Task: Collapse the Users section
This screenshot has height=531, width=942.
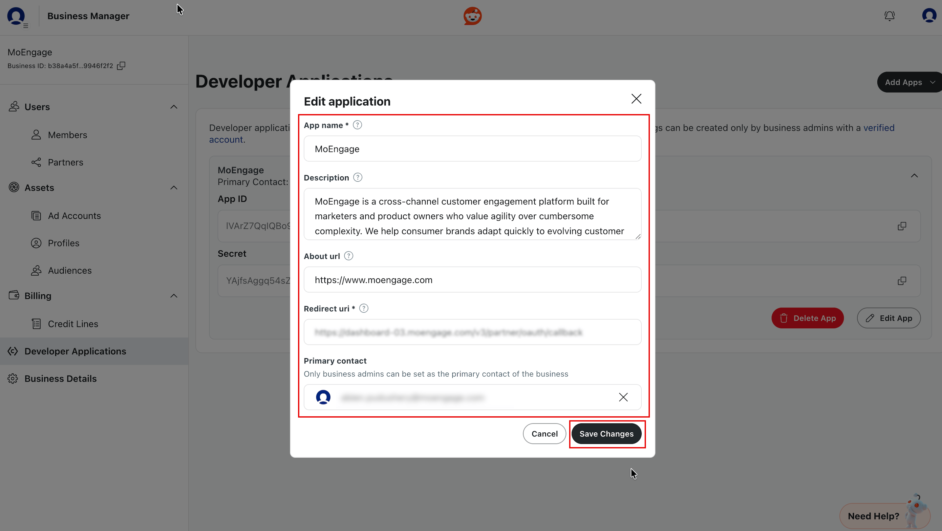Action: coord(174,107)
